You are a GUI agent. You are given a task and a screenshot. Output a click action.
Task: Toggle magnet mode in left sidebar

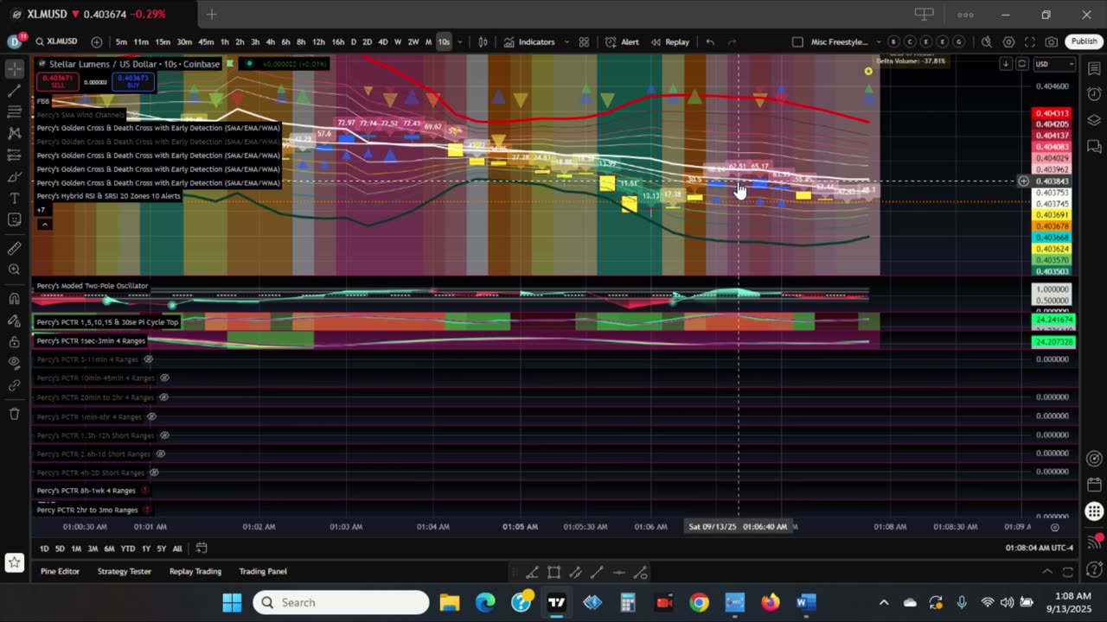[14, 299]
